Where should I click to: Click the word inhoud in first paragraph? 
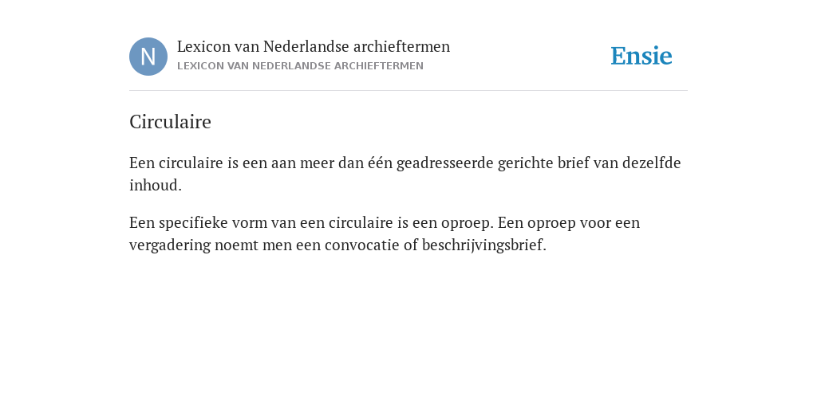coord(156,185)
